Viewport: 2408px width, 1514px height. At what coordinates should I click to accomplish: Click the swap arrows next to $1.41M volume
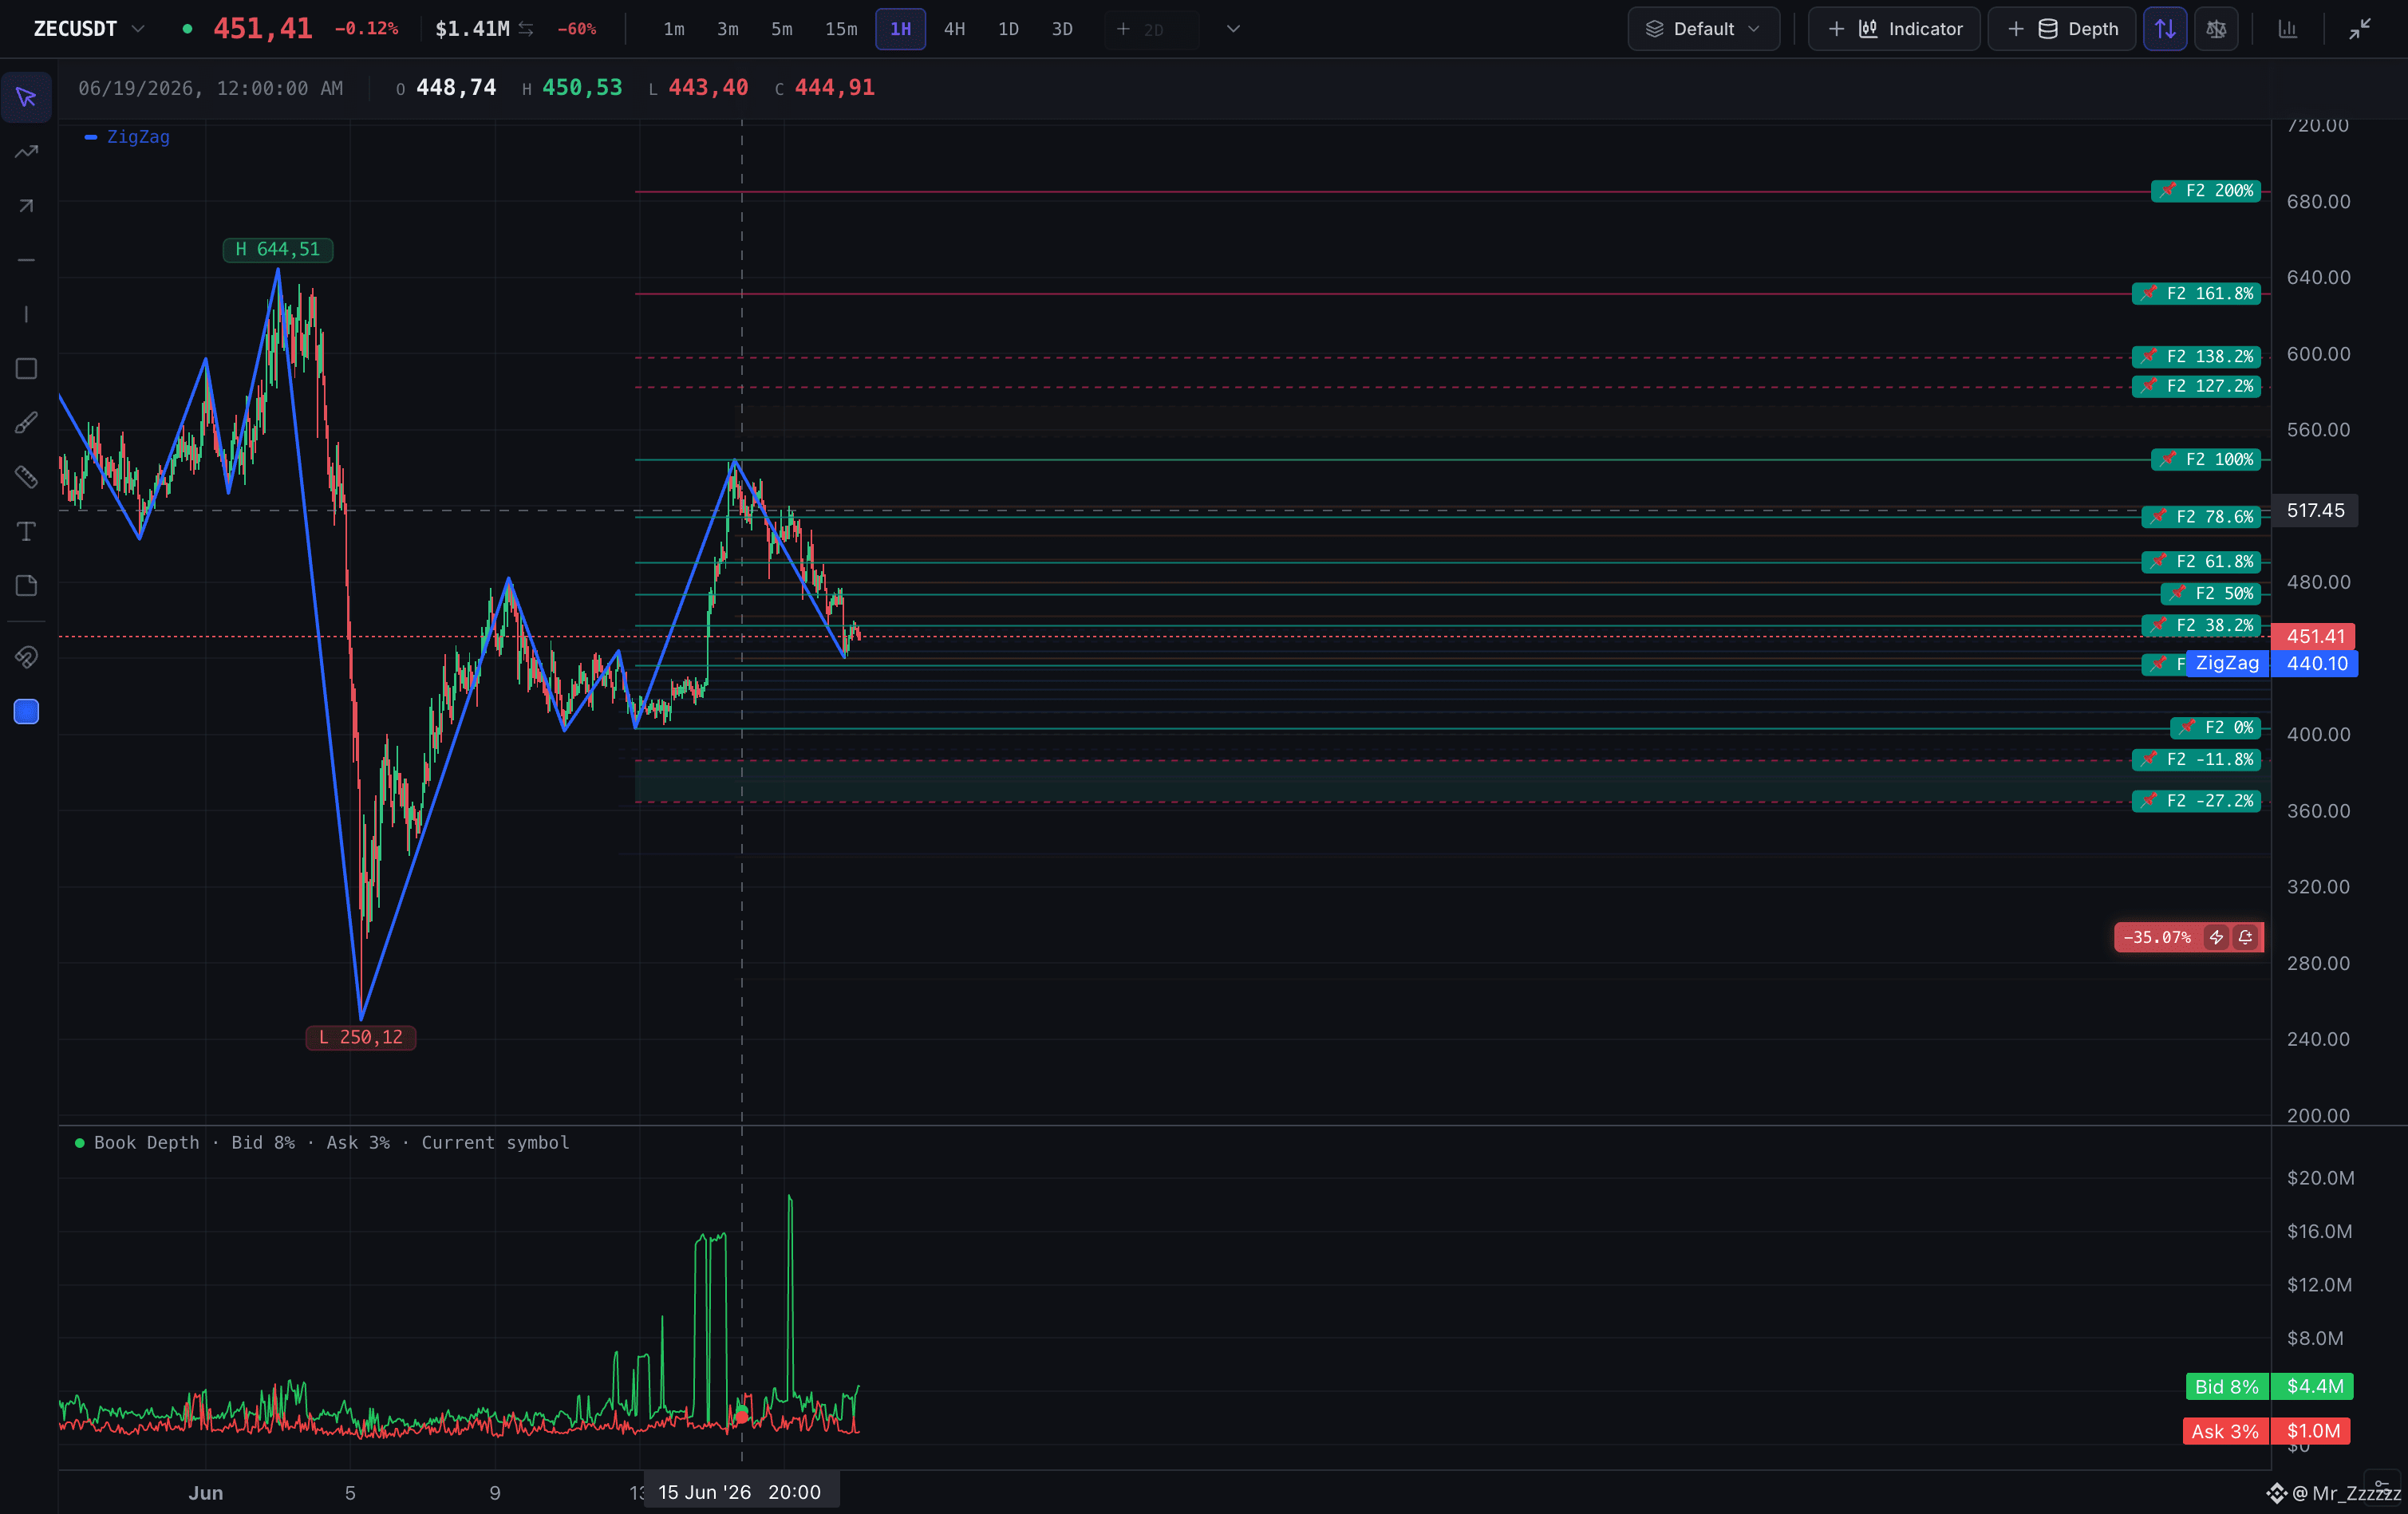tap(526, 29)
